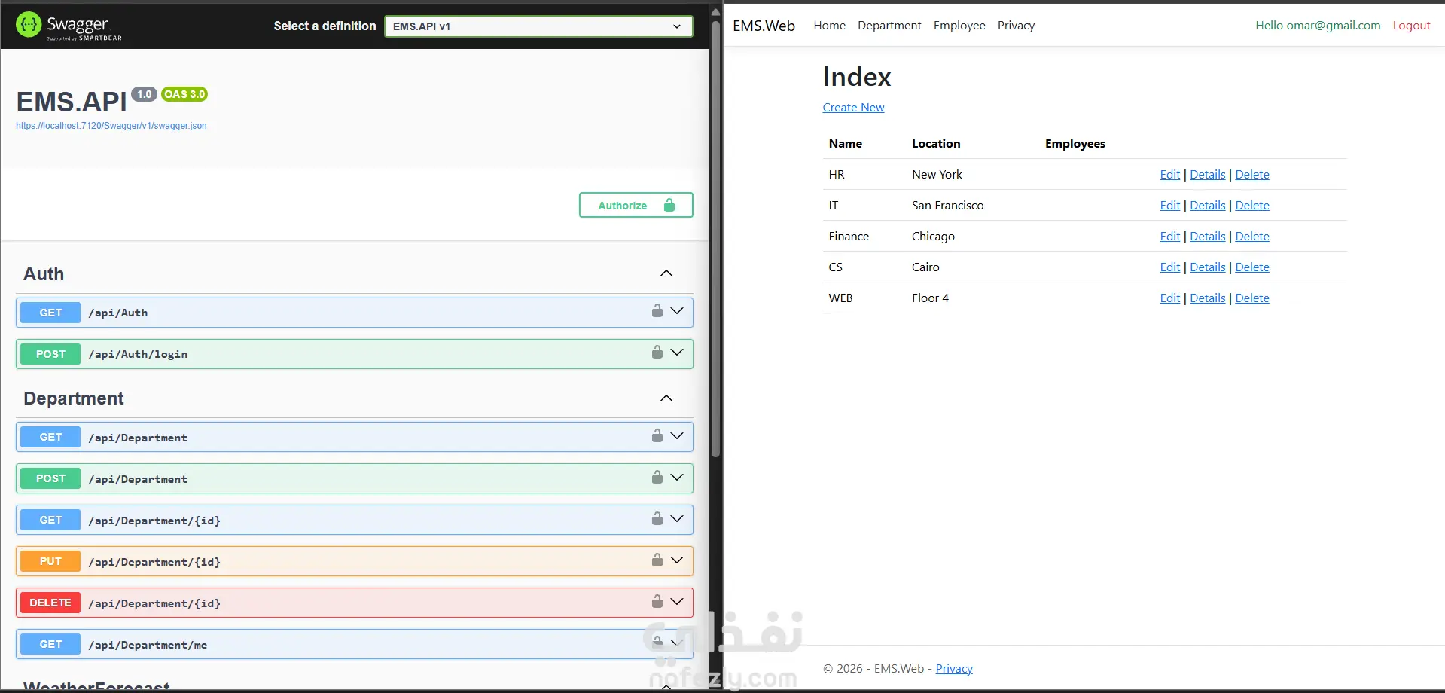Expand GET /api/Department/{id} using its chevron
The width and height of the screenshot is (1445, 693).
coord(677,518)
